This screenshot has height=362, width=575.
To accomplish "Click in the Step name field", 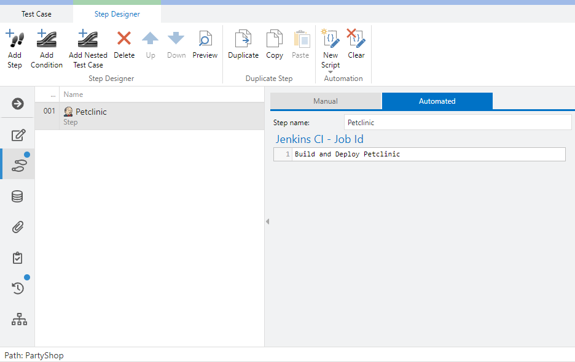I will [x=457, y=123].
